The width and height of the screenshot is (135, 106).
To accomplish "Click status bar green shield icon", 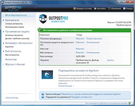I will [x=129, y=103].
